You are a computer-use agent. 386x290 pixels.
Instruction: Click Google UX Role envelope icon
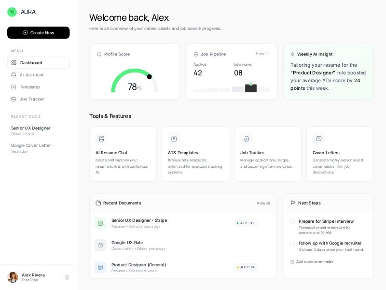100,246
